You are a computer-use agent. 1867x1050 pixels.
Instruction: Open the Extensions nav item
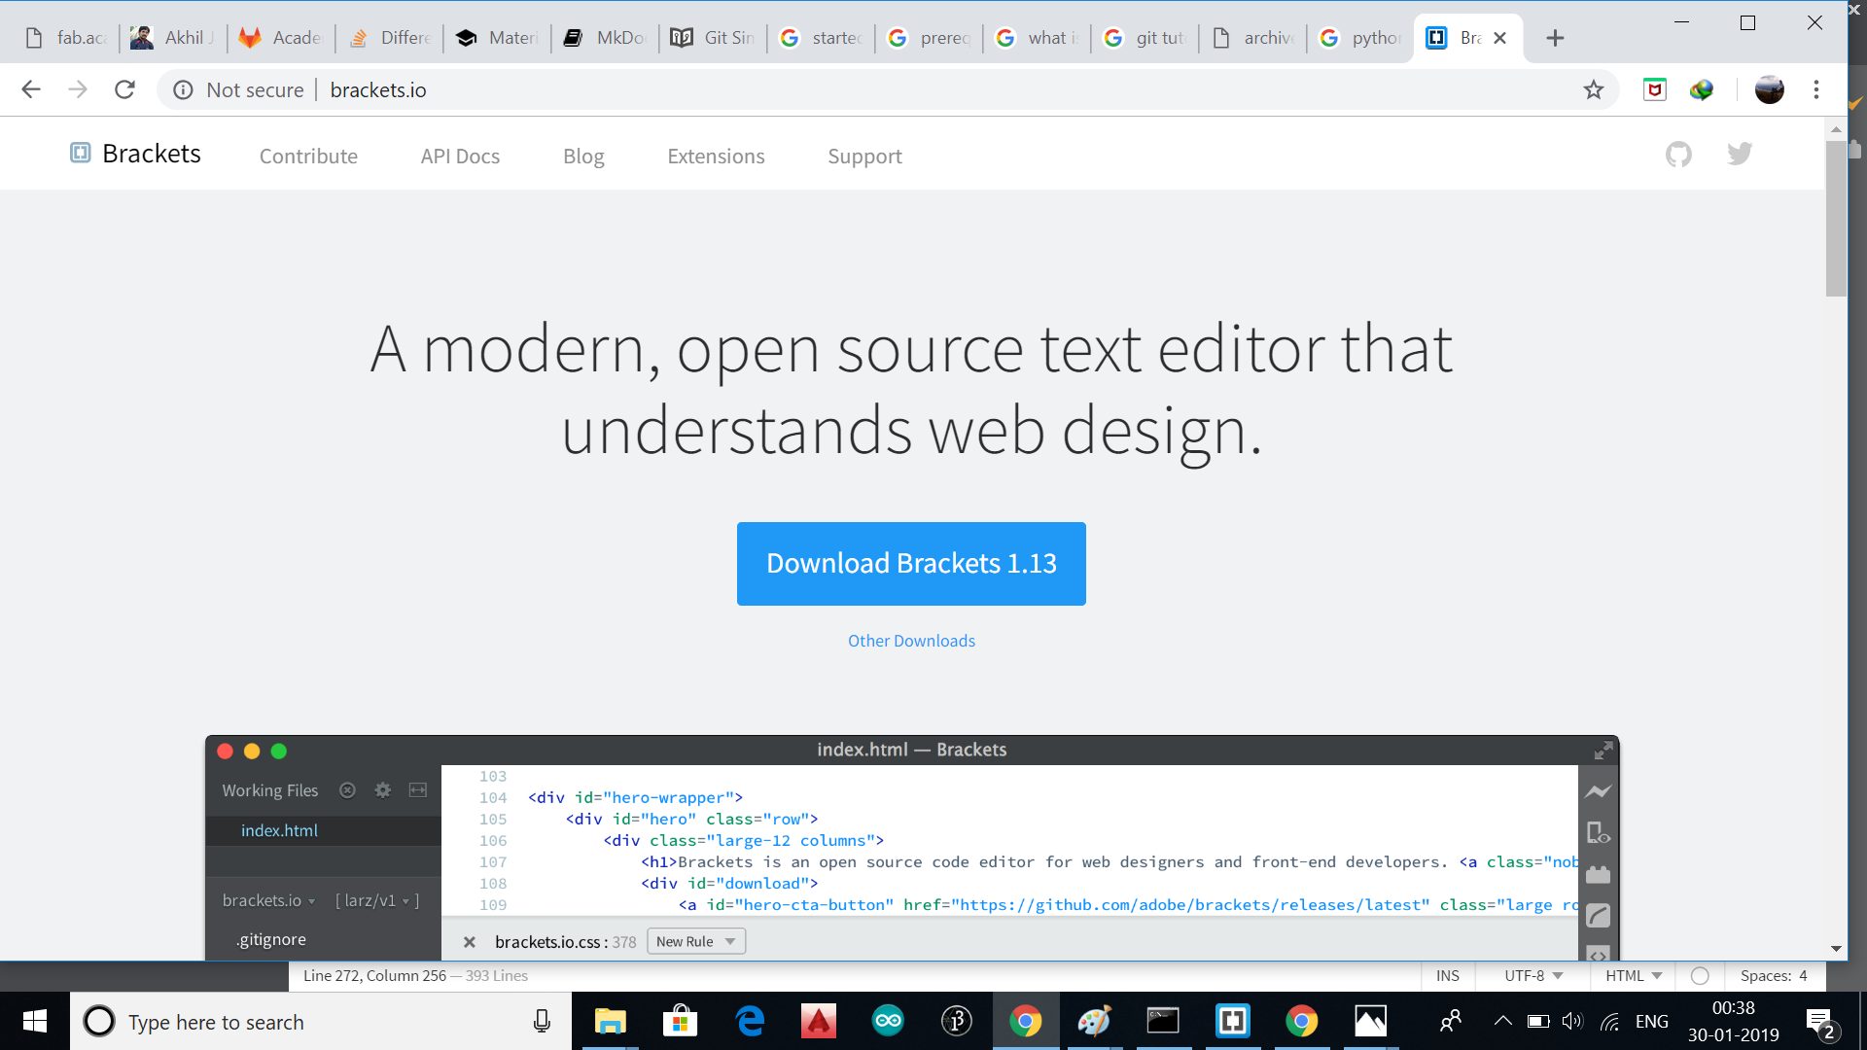tap(716, 157)
